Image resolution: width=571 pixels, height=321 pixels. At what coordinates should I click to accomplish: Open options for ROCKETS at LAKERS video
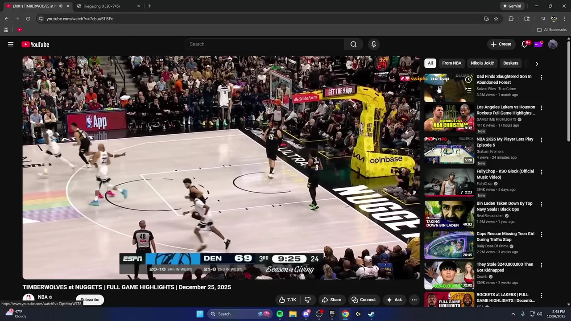pos(541,296)
